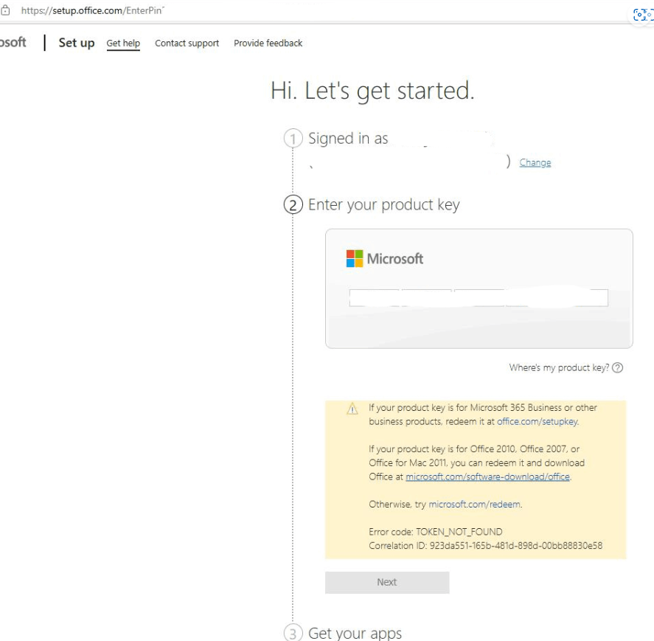
Task: Click the Next button
Action: [x=387, y=582]
